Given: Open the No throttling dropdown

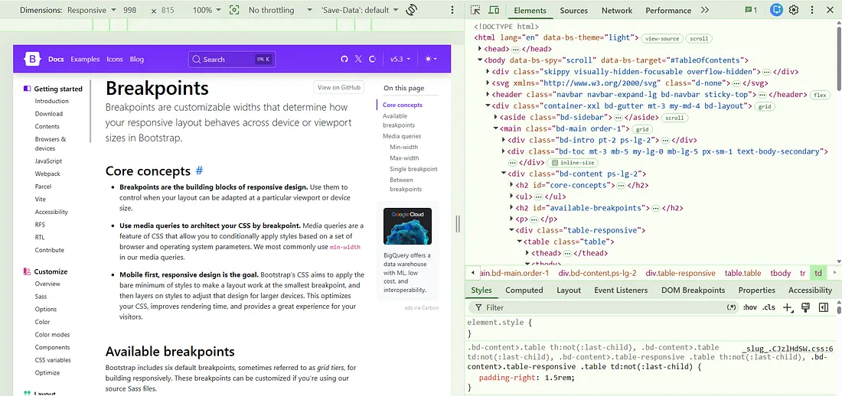Looking at the screenshot, I should pyautogui.click(x=279, y=10).
